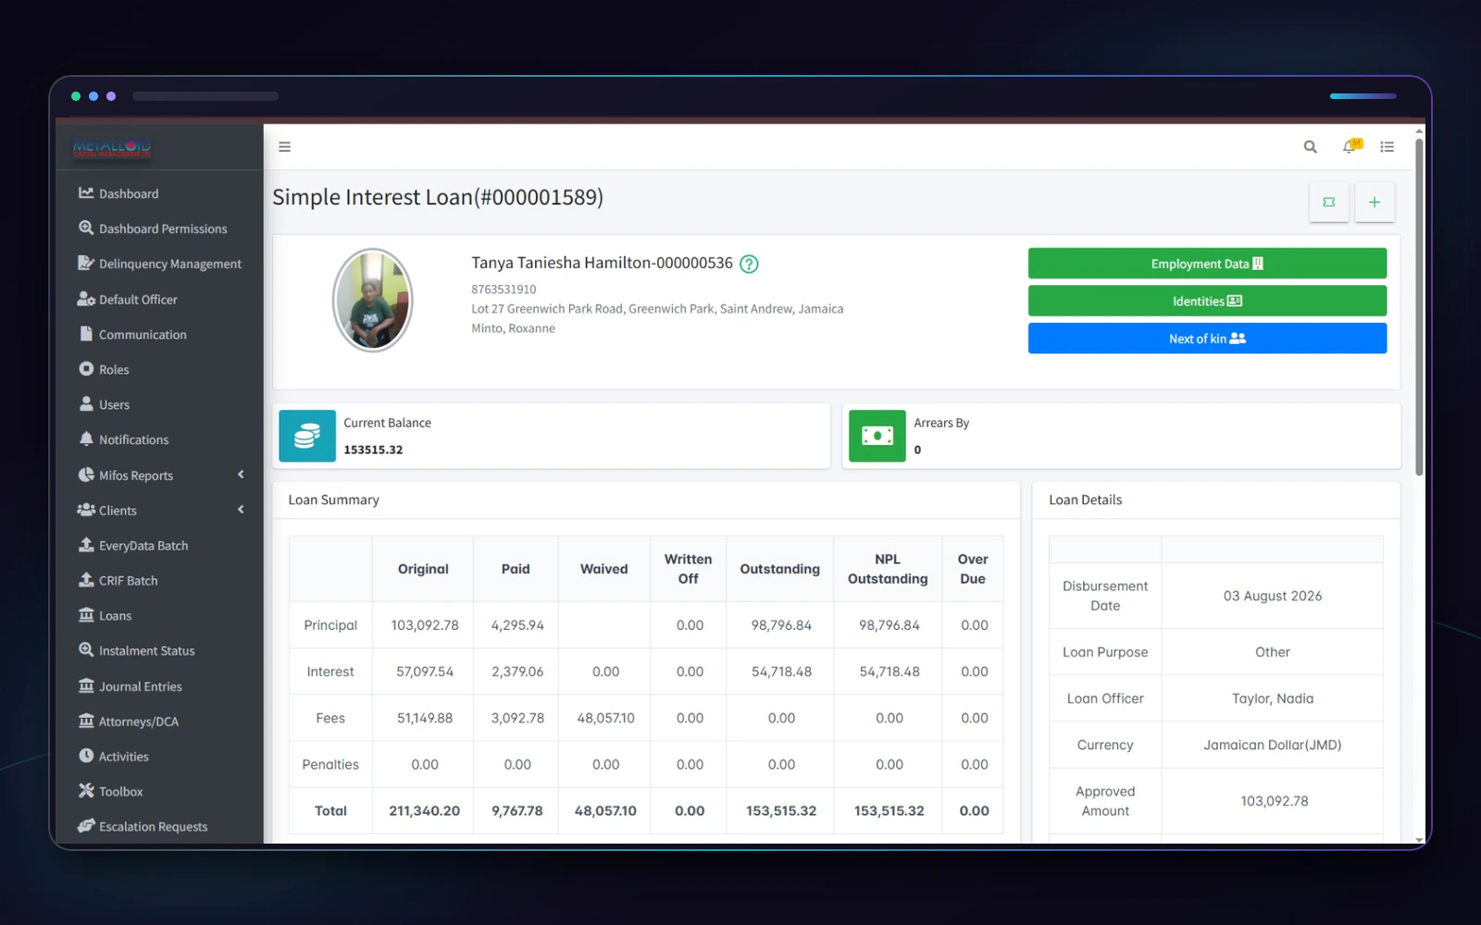Open Users sidebar item

[159, 404]
